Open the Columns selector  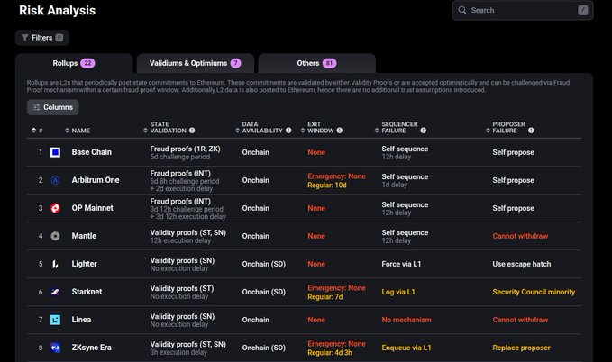(52, 107)
